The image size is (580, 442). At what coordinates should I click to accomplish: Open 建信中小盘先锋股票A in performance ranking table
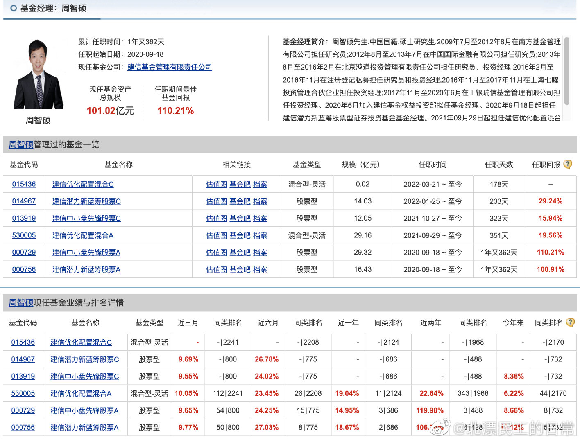tap(84, 410)
